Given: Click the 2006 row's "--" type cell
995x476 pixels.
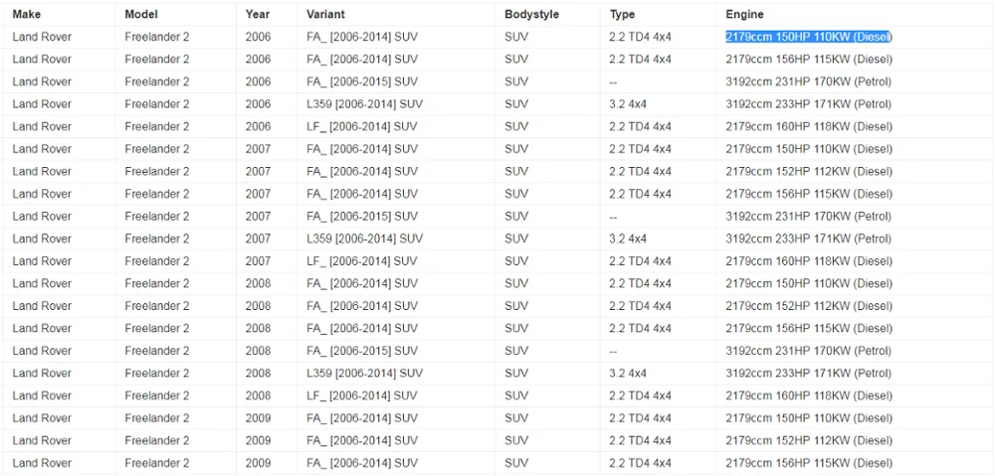Looking at the screenshot, I should (613, 81).
